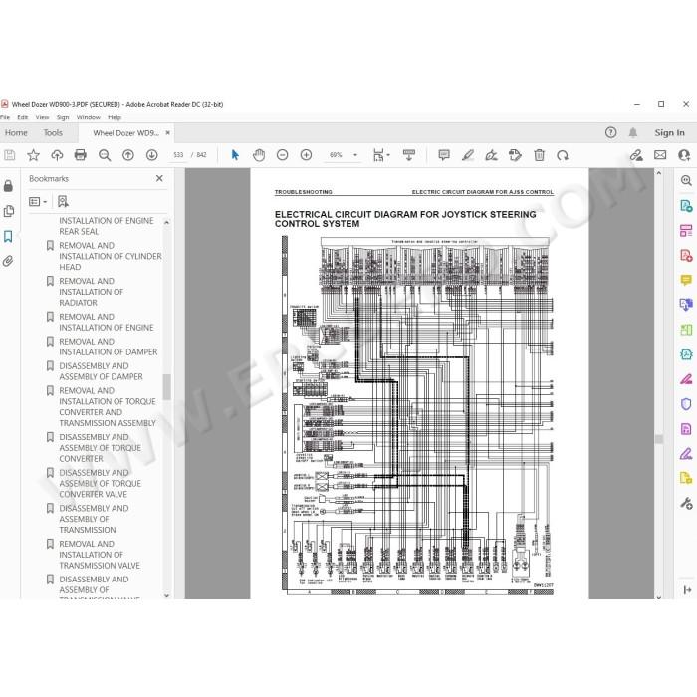Send file by email envelope
697x697 pixels.
pyautogui.click(x=660, y=155)
